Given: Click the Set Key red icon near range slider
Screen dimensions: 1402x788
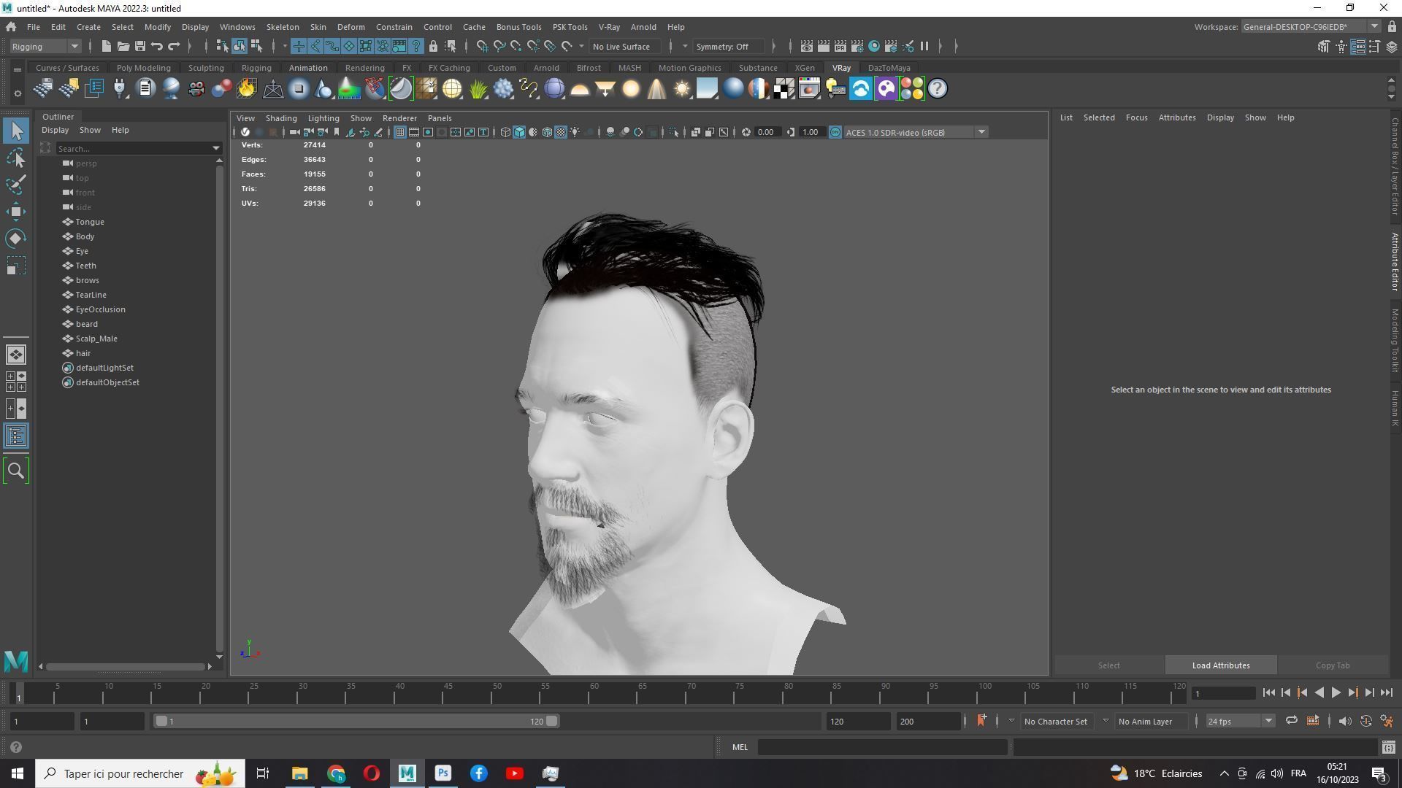Looking at the screenshot, I should click(981, 721).
